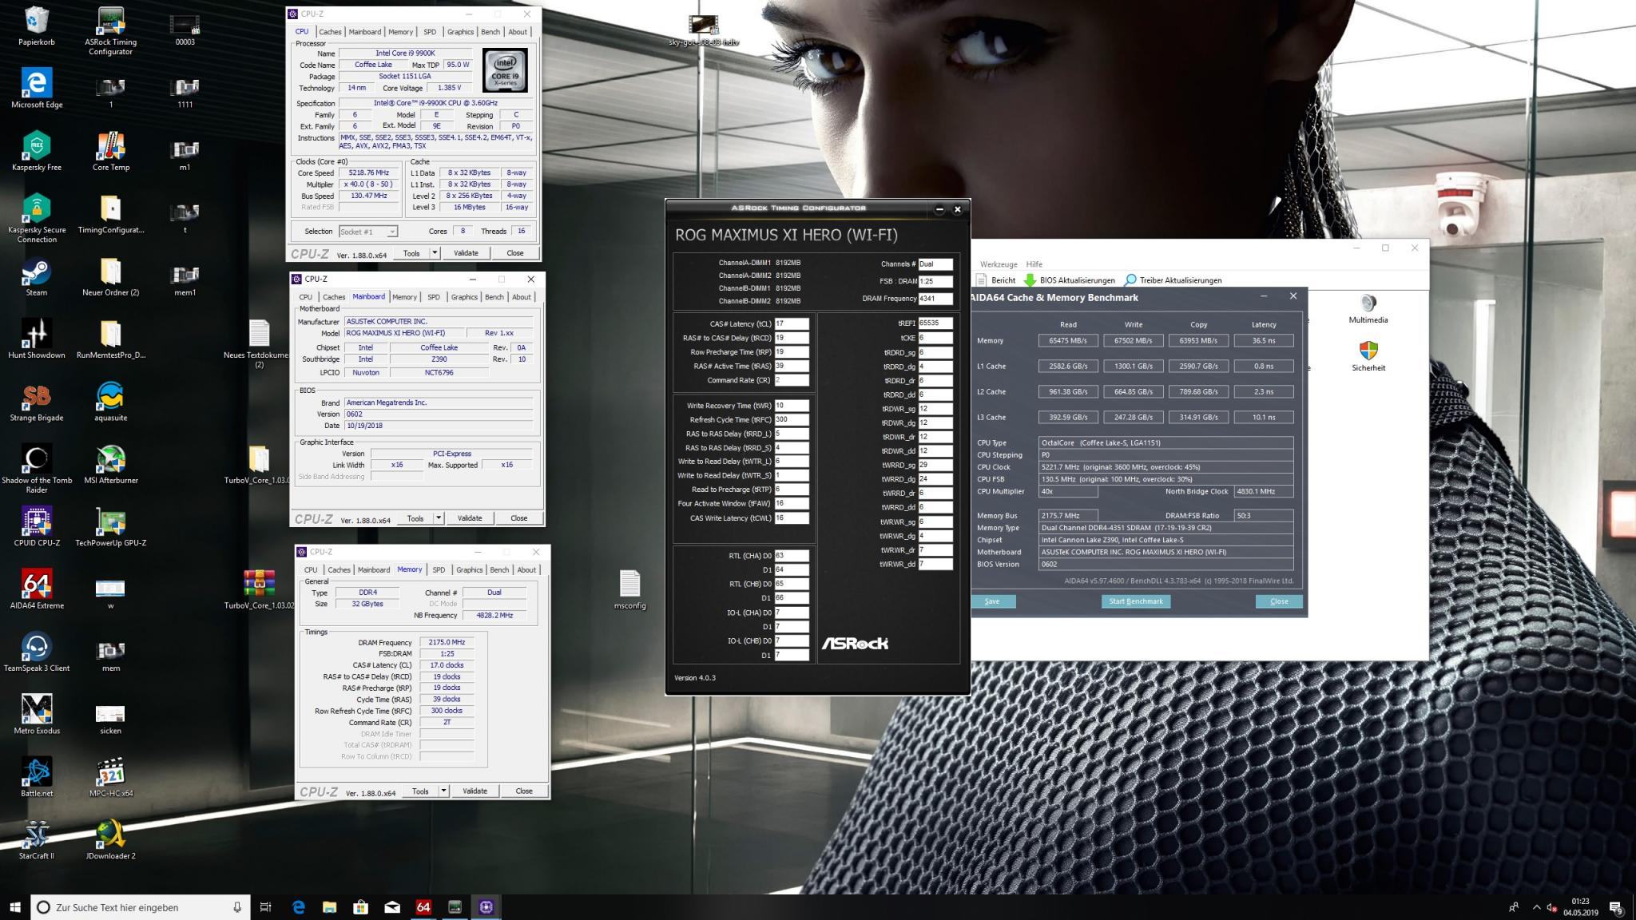This screenshot has width=1636, height=920.
Task: Open Core Temp desktop shortcut
Action: (x=110, y=147)
